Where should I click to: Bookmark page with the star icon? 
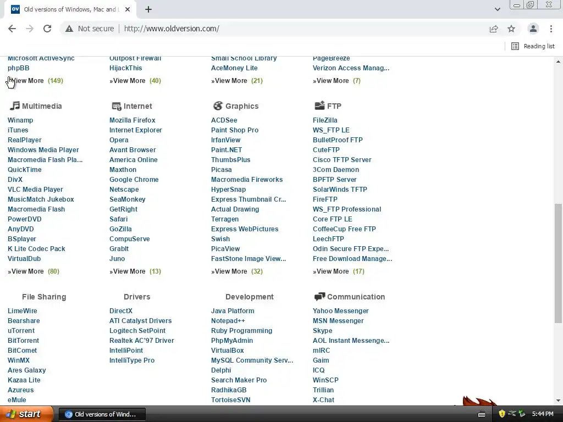pyautogui.click(x=511, y=29)
